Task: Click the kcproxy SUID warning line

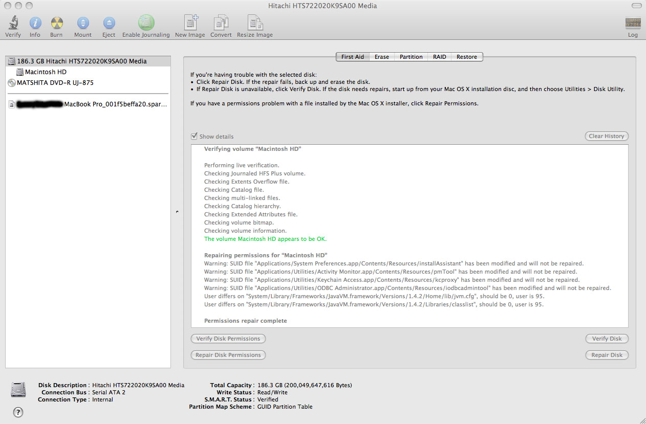Action: (x=392, y=280)
